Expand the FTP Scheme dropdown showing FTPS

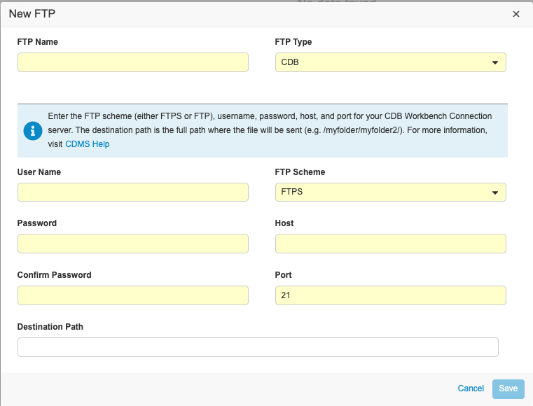[390, 192]
